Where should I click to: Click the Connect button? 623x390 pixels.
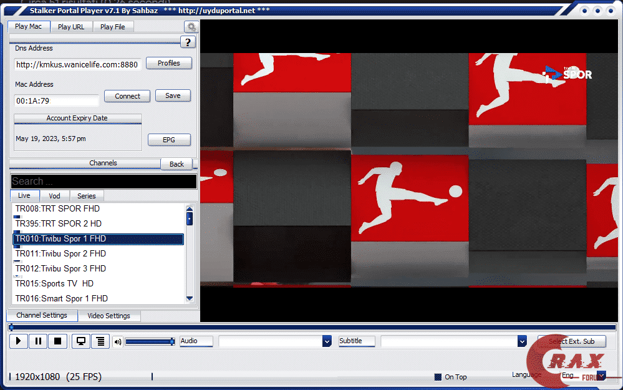click(x=128, y=96)
